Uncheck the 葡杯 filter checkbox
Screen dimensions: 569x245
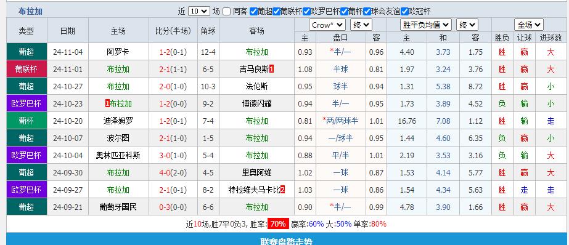click(344, 11)
